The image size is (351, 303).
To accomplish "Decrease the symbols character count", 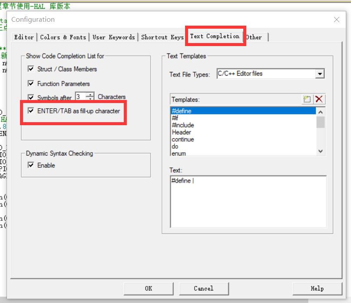I will (x=90, y=99).
